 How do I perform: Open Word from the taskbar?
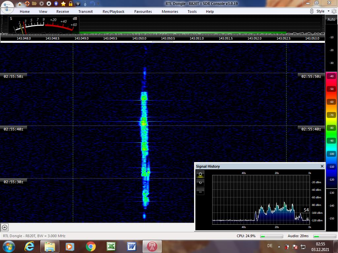(131, 246)
